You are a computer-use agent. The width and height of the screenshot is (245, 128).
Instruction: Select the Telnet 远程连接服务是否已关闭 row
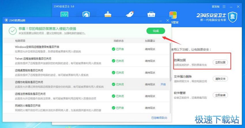tap(86, 61)
